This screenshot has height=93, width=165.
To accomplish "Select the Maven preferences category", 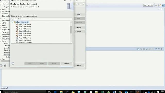I will click(4, 23).
